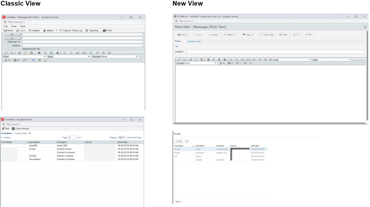Open the Flag dropdown in New Mail
This screenshot has width=370, height=207.
248,35
